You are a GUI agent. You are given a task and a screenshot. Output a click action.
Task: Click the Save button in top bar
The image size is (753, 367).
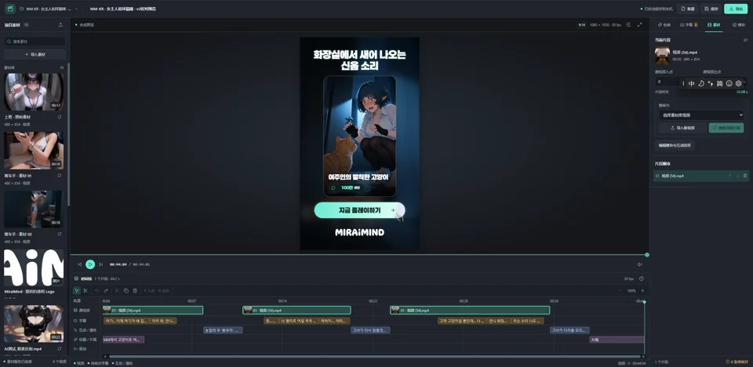(711, 9)
